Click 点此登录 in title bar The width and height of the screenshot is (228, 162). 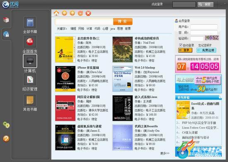click(x=157, y=4)
